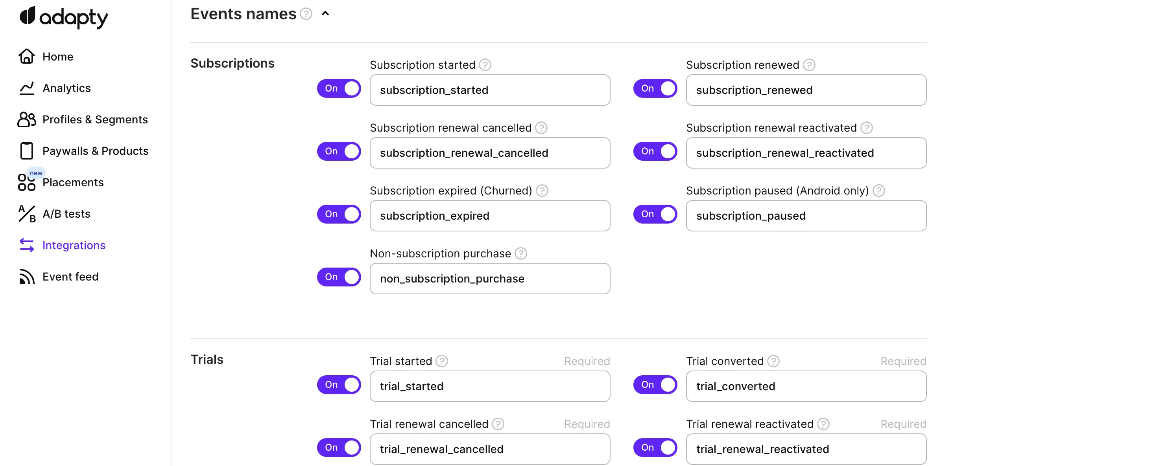Viewport: 1155px width, 466px height.
Task: Switch off the Trial converted toggle
Action: coord(655,385)
